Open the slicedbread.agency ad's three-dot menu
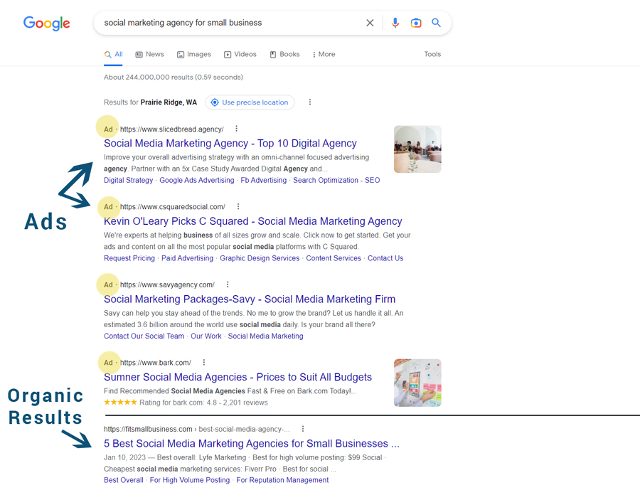This screenshot has width=640, height=500. 236,129
